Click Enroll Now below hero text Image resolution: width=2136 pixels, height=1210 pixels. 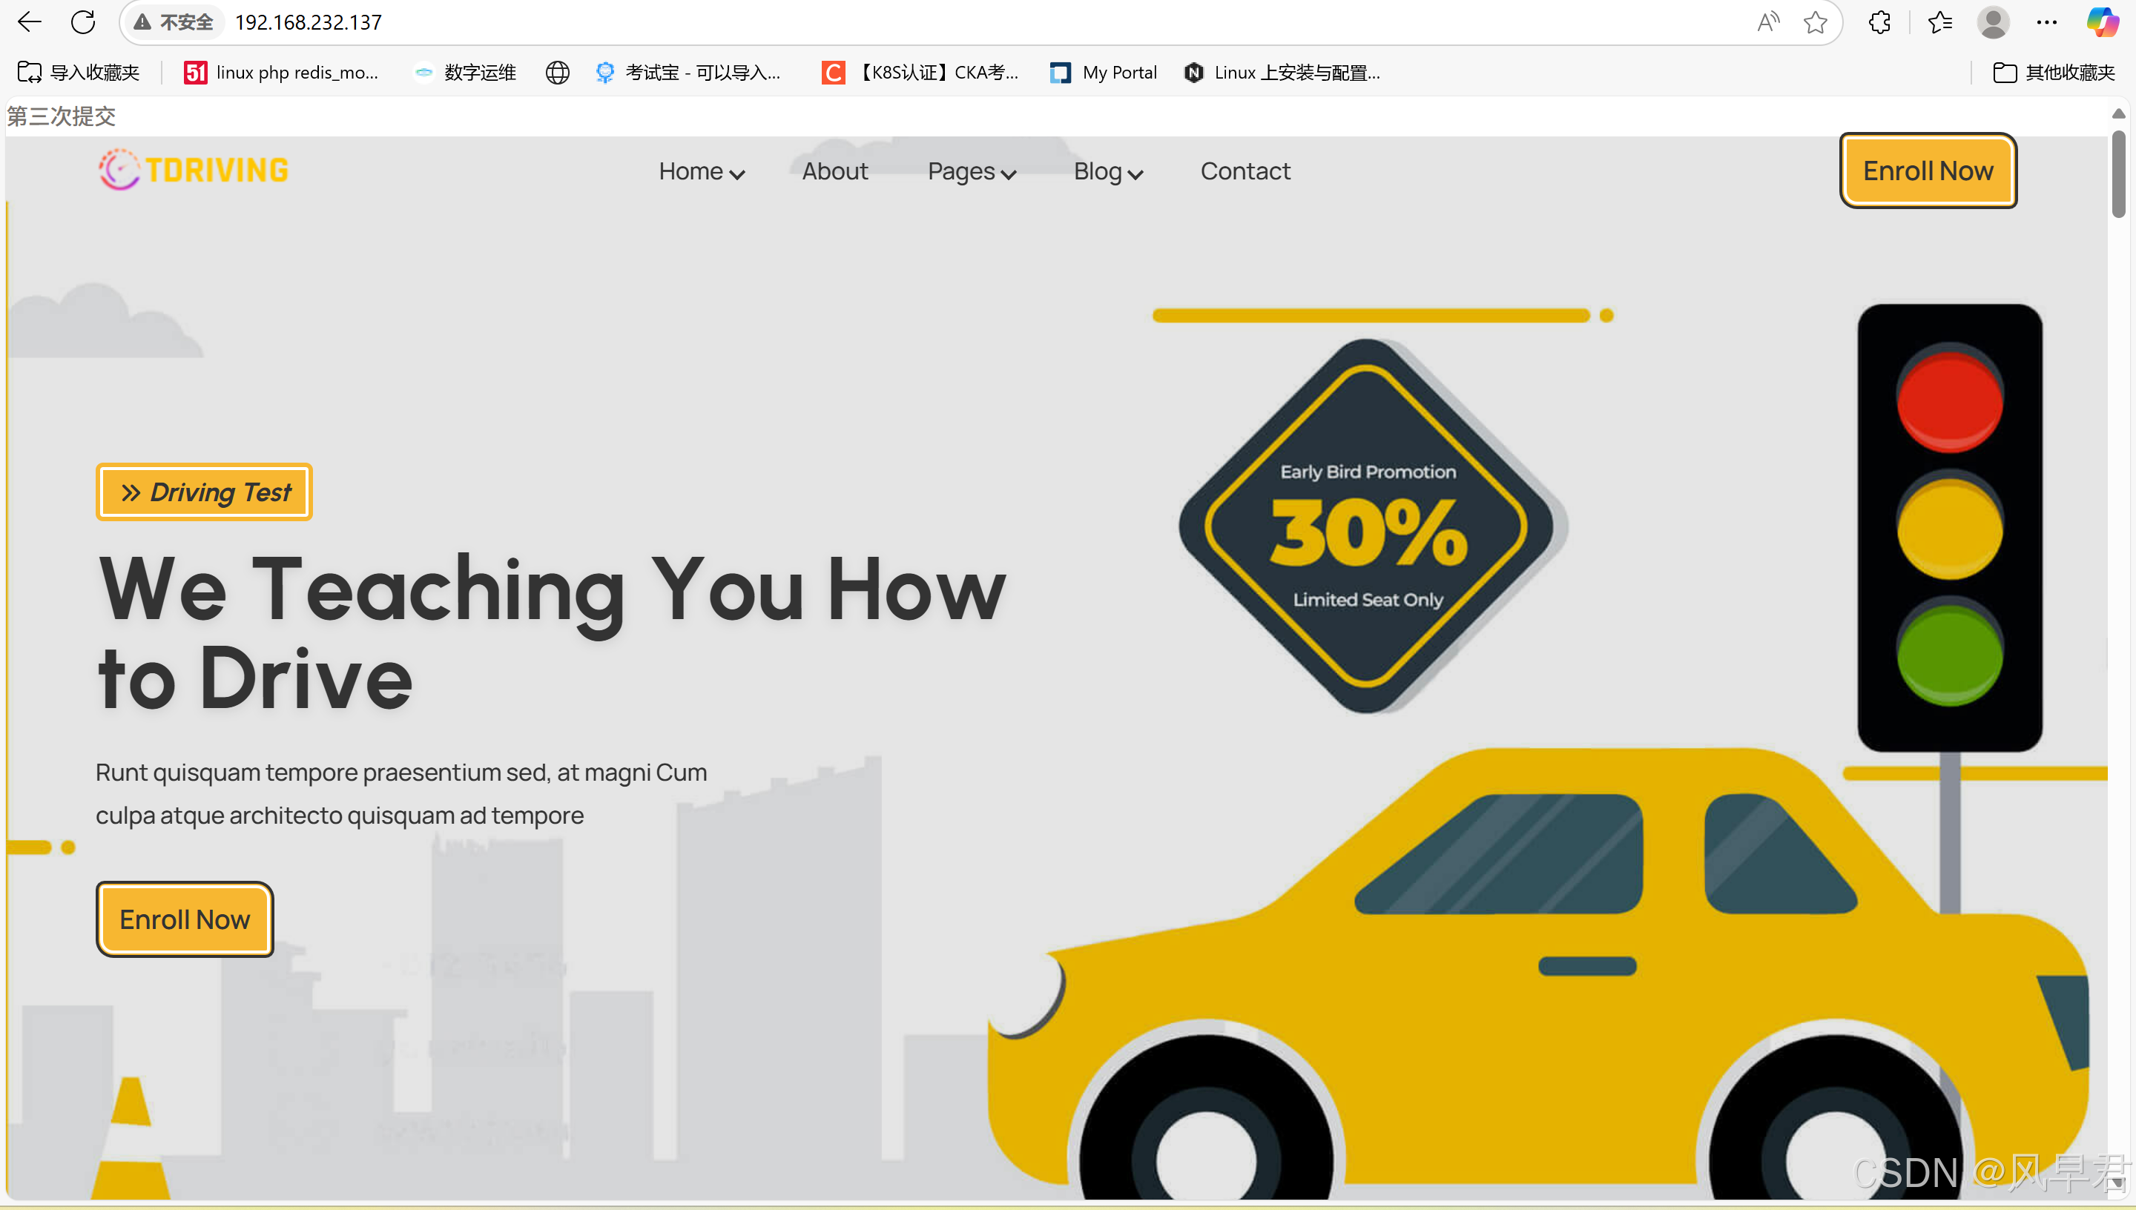pyautogui.click(x=185, y=919)
